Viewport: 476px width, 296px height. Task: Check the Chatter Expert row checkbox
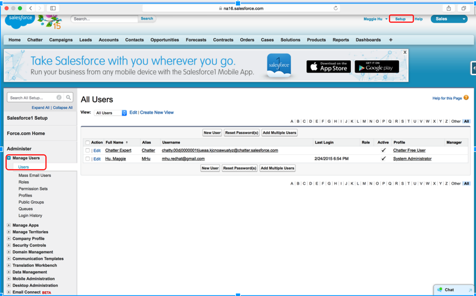point(88,150)
